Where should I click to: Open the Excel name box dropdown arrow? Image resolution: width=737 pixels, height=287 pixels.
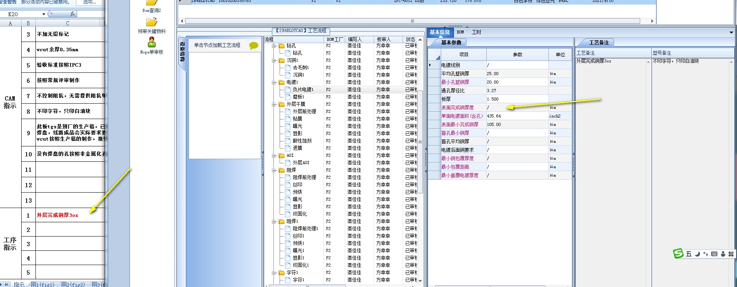[x=44, y=14]
